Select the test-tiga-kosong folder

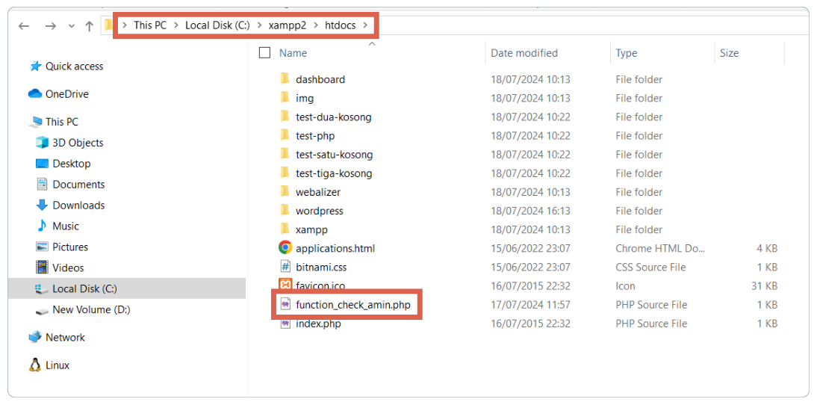coord(334,173)
